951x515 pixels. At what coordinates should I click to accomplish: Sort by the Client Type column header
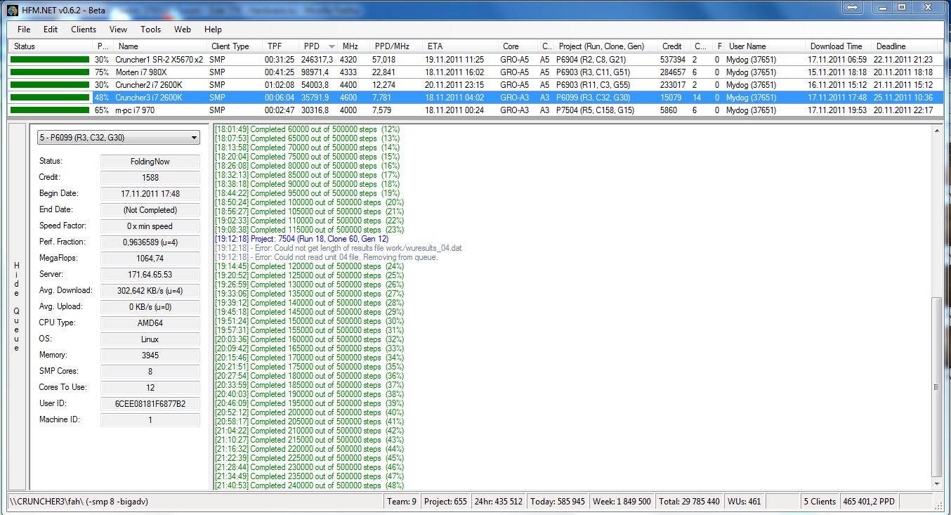pos(235,46)
